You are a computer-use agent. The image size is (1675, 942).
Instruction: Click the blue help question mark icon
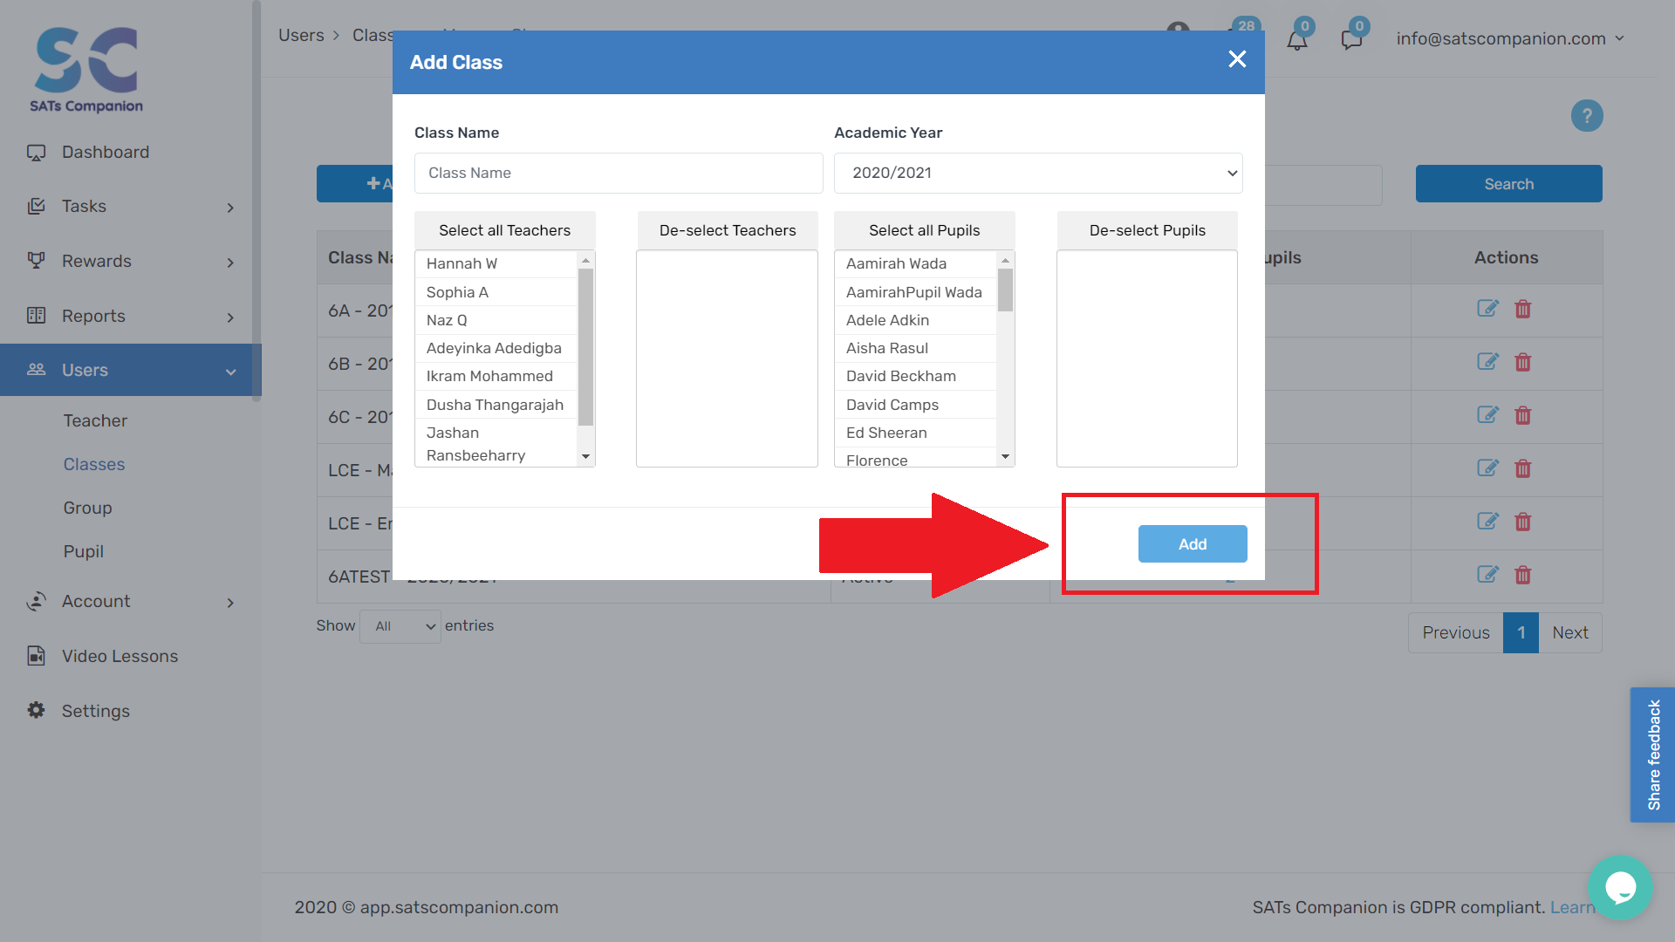pos(1586,116)
